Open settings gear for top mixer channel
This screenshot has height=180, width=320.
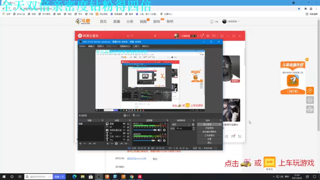164,130
